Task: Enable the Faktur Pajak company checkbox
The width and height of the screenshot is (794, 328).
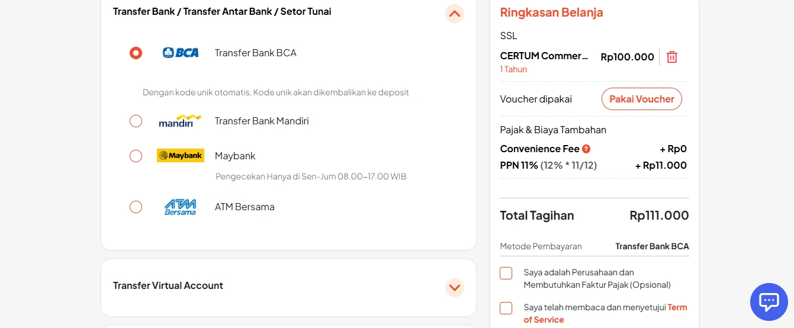Action: [506, 273]
